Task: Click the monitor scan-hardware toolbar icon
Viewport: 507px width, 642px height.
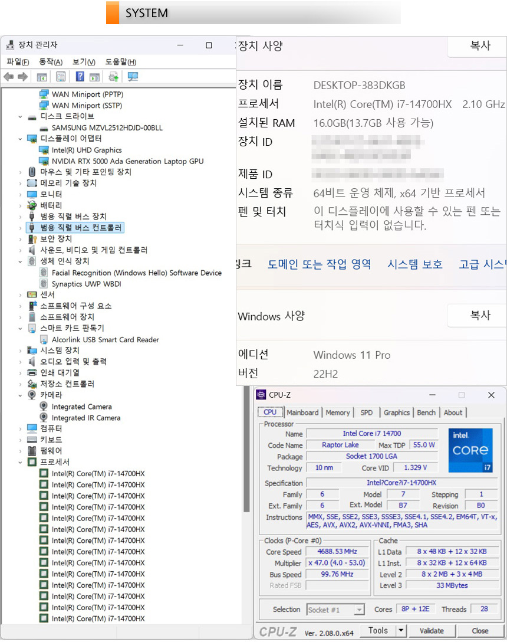Action: tap(133, 77)
